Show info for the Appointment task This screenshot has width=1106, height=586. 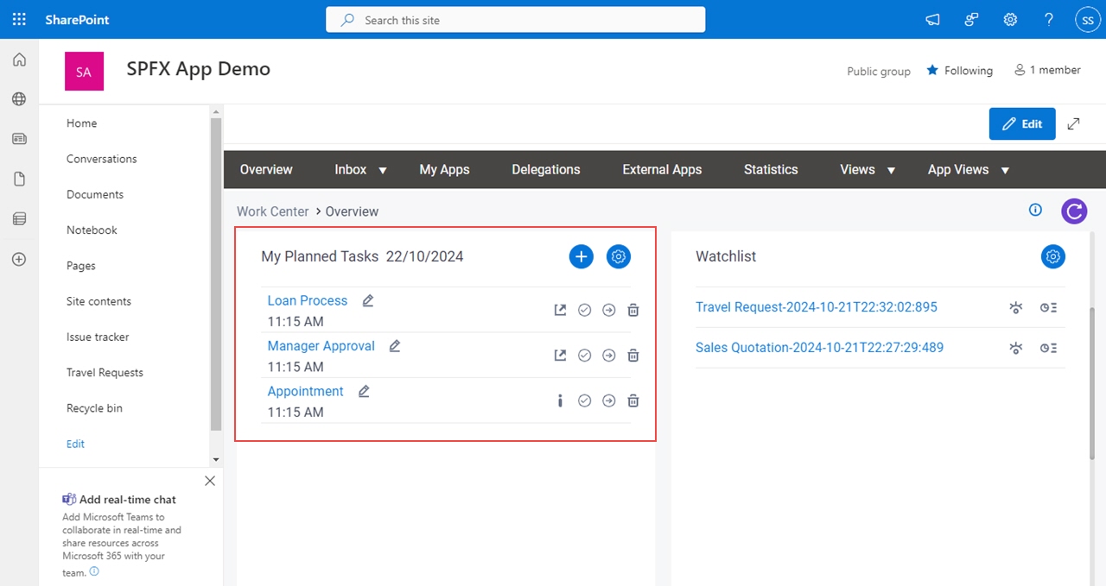pos(560,400)
